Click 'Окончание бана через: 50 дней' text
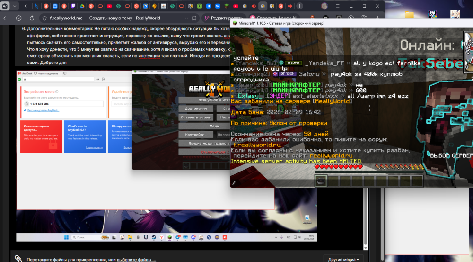 [280, 134]
